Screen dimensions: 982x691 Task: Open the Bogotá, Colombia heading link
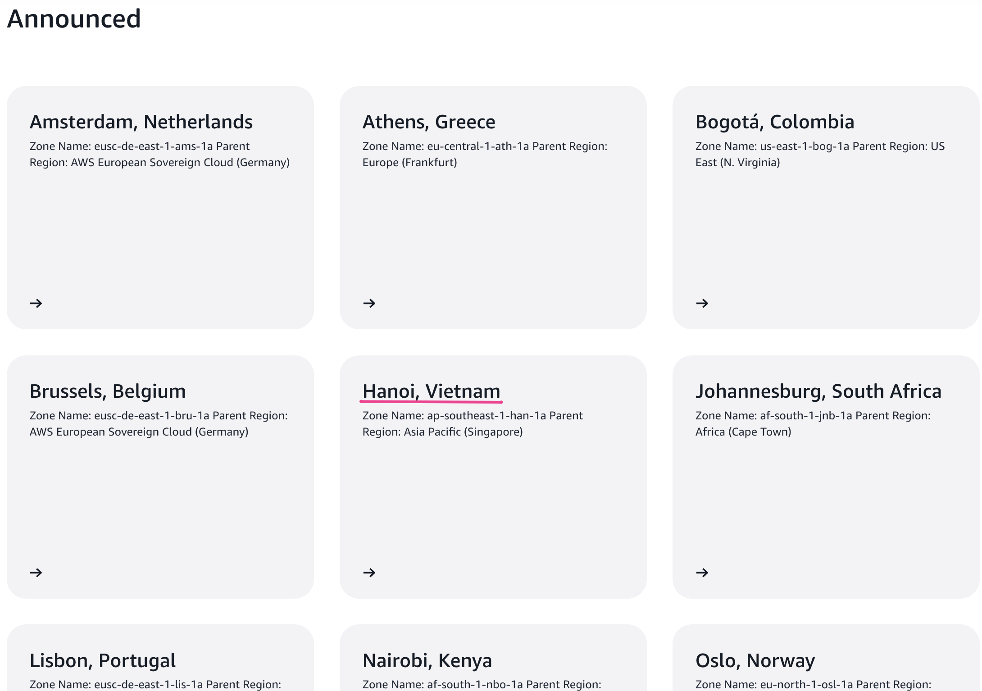point(774,122)
